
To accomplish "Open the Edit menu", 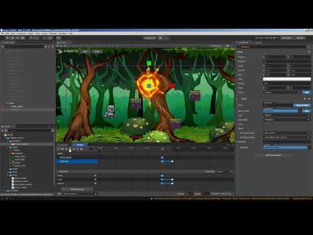I will pyautogui.click(x=7, y=33).
